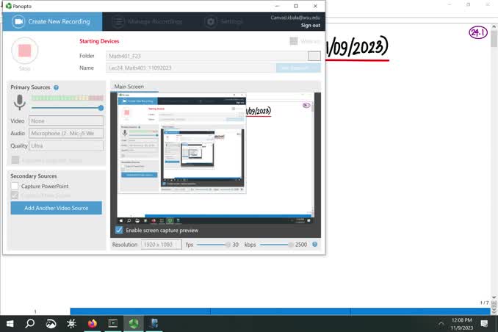
Task: Click the taskbar search magnifier icon
Action: coord(30,323)
